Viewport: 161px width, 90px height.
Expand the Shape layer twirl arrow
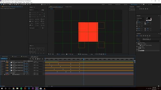[6, 73]
